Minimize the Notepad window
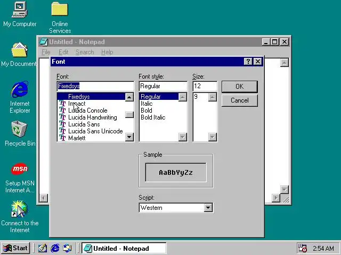The height and width of the screenshot is (255, 341). [266, 42]
